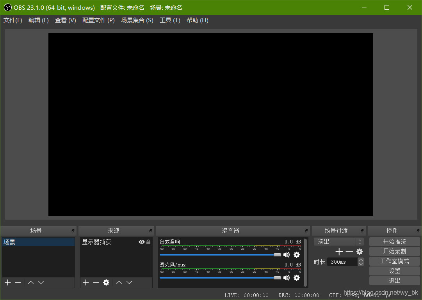
Task: Remove selected scene with minus icon
Action: pyautogui.click(x=18, y=282)
